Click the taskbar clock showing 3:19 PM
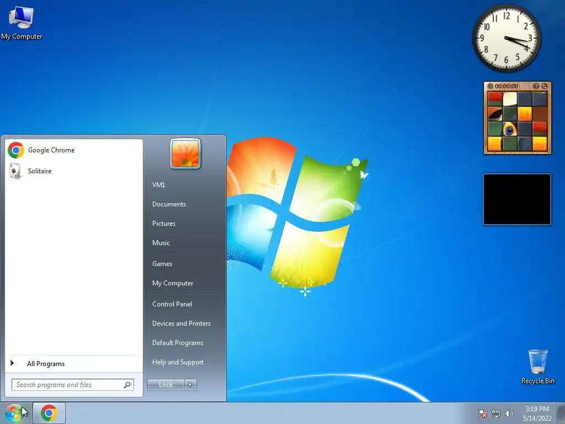 (x=537, y=414)
